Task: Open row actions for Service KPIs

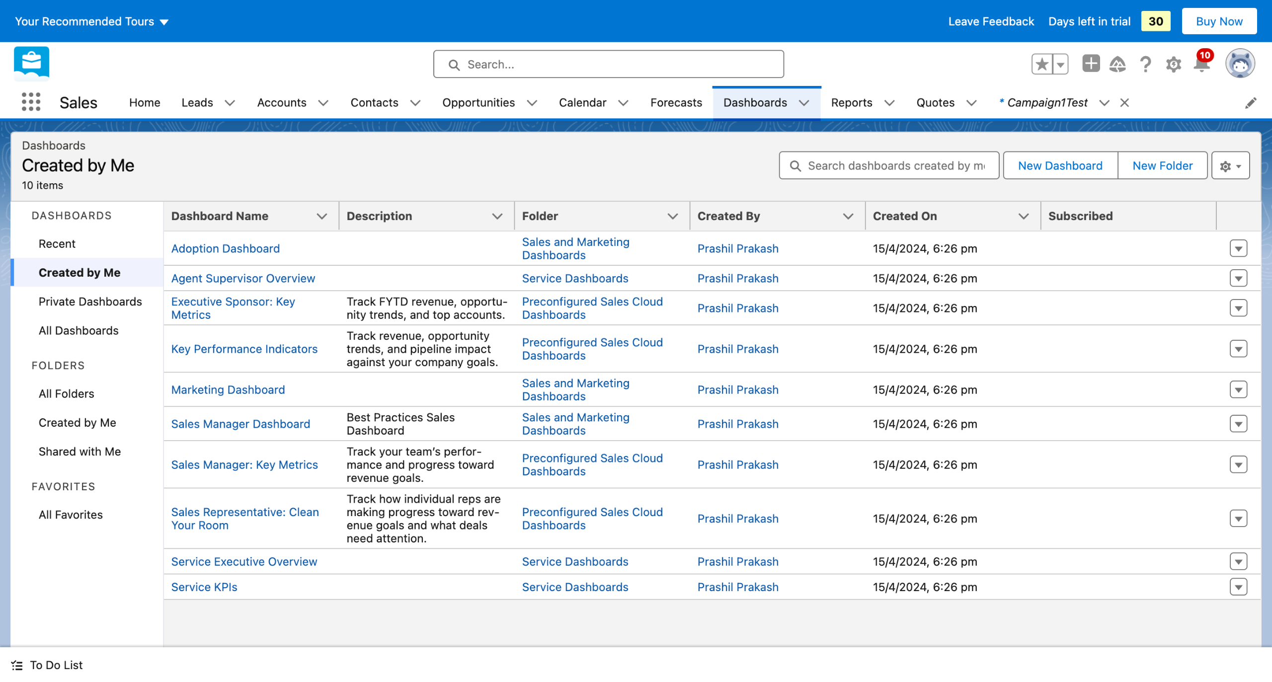Action: click(x=1238, y=587)
